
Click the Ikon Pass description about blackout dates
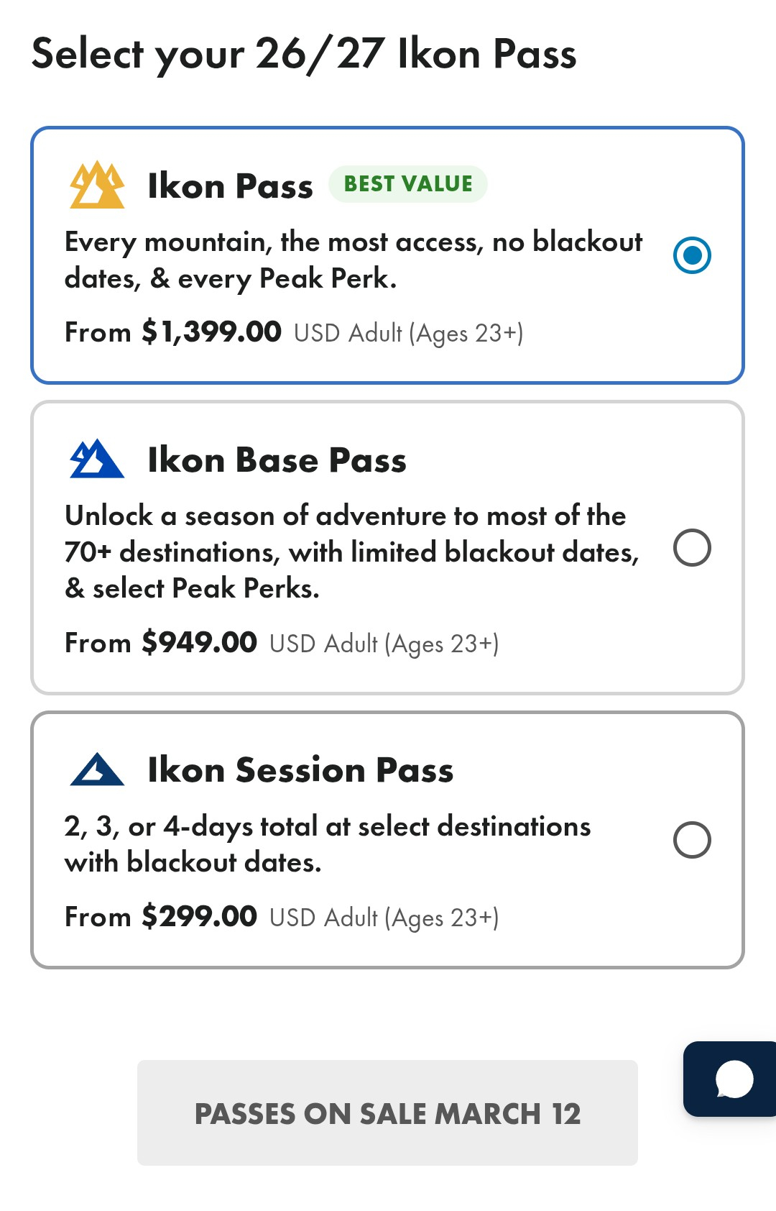click(354, 260)
